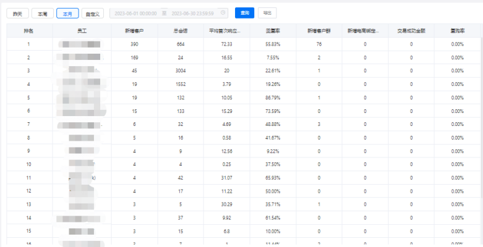Click the 平均首次响应 column header
Screen dimensions: 483x247
point(226,30)
